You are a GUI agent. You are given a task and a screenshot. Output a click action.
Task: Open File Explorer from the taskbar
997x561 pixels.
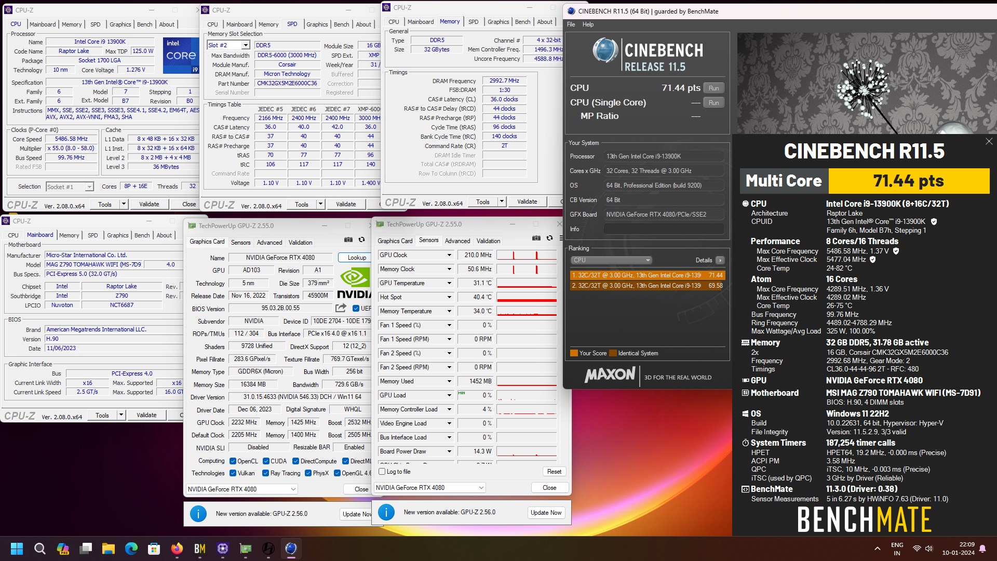point(108,549)
